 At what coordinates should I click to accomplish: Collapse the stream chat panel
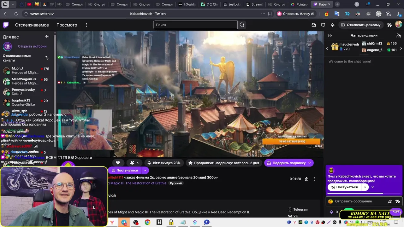tap(330, 36)
